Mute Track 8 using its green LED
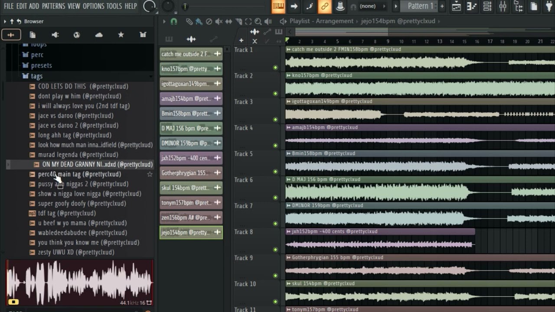Screen dimensions: 555x312 (275, 250)
